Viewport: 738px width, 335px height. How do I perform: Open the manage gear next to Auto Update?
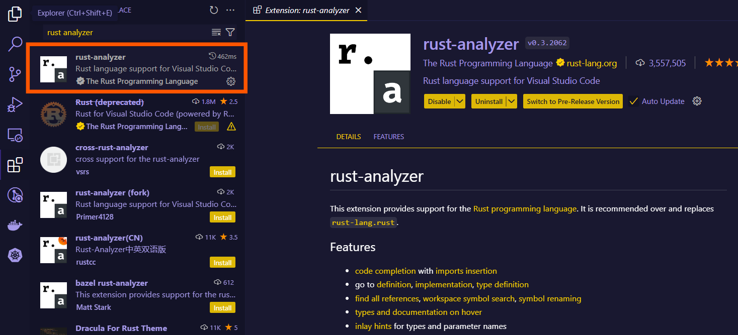coord(697,101)
